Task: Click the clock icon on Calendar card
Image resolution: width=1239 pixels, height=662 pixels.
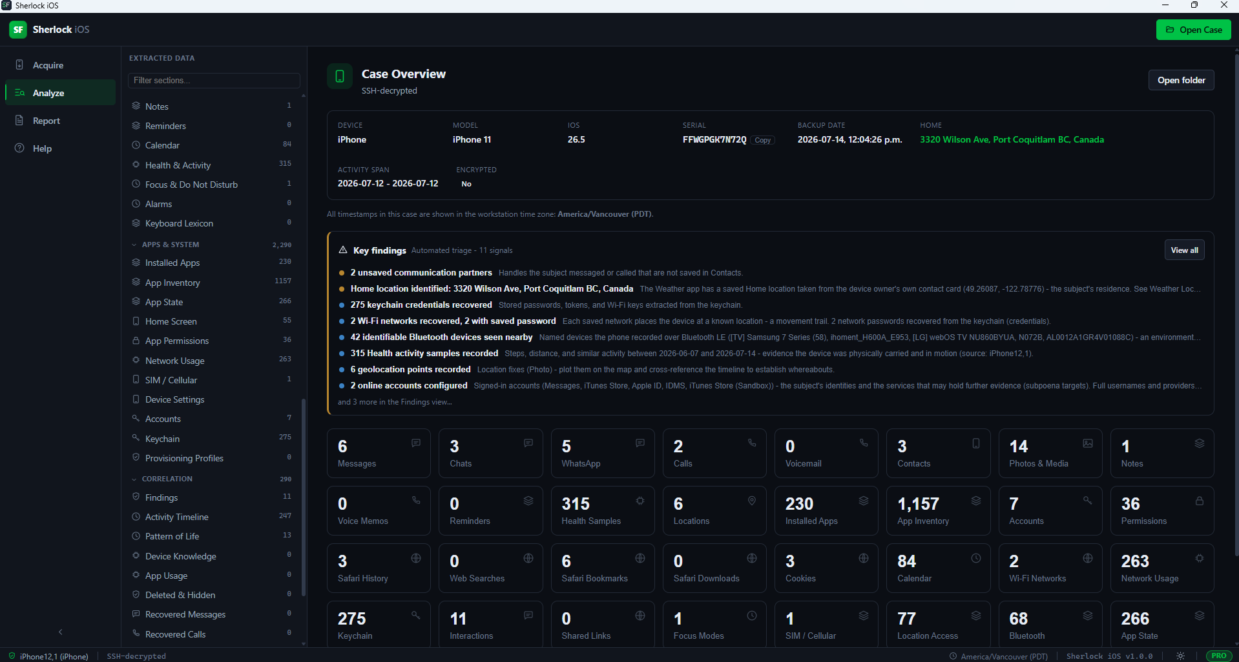Action: 976,557
